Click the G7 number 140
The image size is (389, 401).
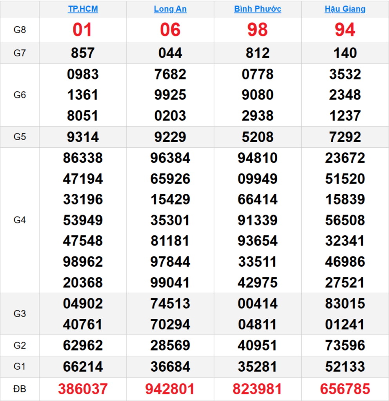(x=345, y=53)
